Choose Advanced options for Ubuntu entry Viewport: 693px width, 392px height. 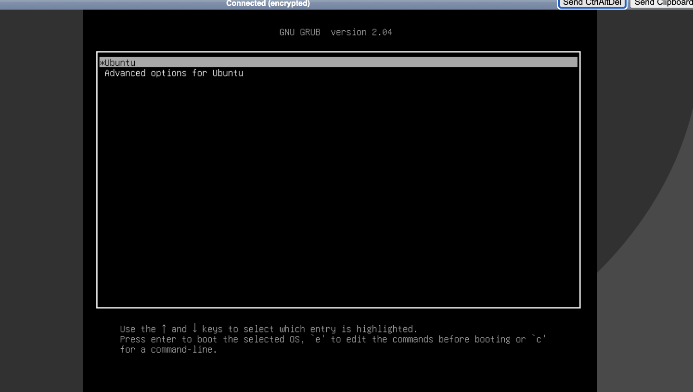(174, 73)
